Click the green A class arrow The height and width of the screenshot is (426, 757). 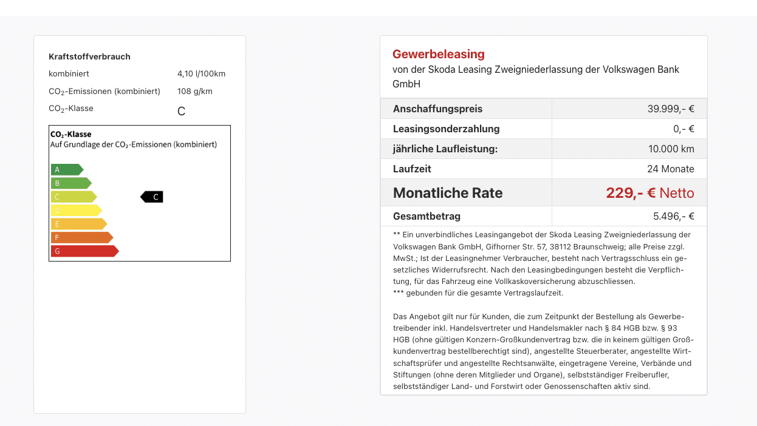coord(67,169)
